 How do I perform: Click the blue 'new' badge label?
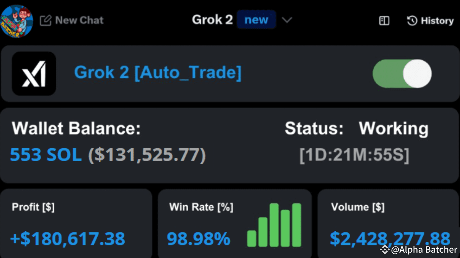[x=256, y=20]
